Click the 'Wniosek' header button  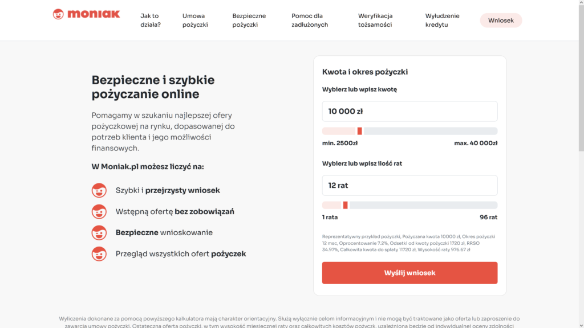[x=501, y=20]
